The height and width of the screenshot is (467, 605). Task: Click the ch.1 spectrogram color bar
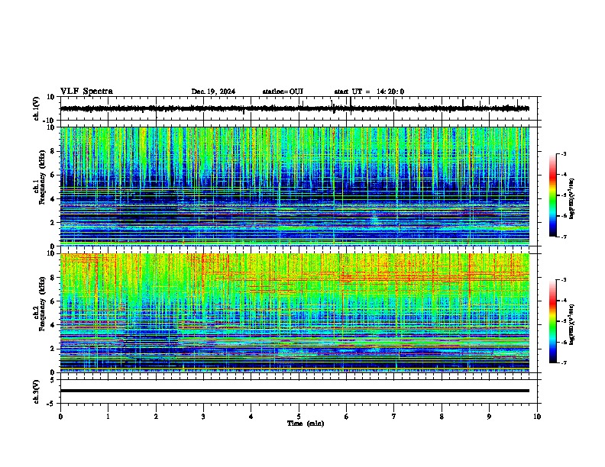tap(552, 195)
